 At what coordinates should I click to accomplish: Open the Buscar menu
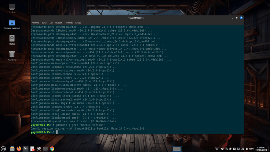tap(58, 22)
